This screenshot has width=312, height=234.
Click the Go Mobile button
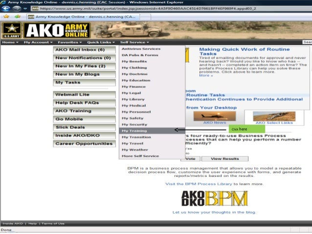85,119
